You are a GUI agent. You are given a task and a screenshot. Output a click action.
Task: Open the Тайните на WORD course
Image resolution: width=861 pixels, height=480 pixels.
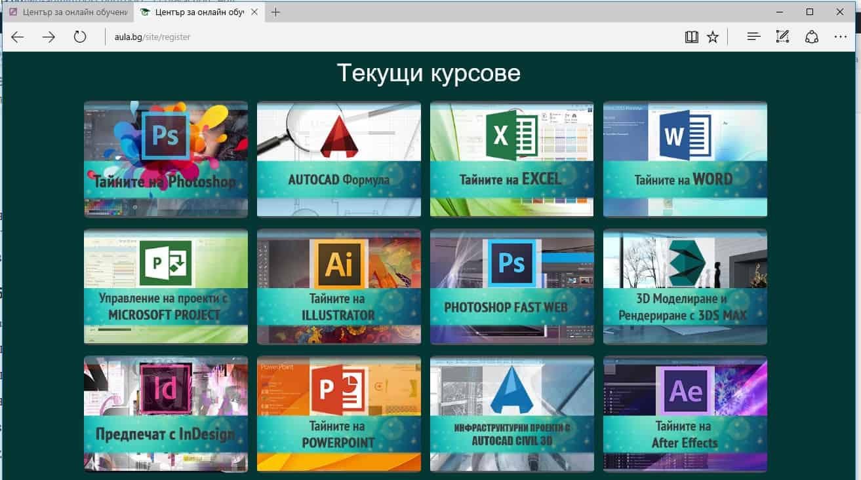point(685,159)
